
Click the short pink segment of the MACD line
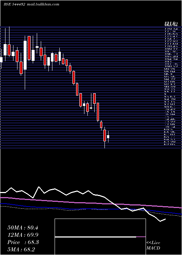[141, 237]
